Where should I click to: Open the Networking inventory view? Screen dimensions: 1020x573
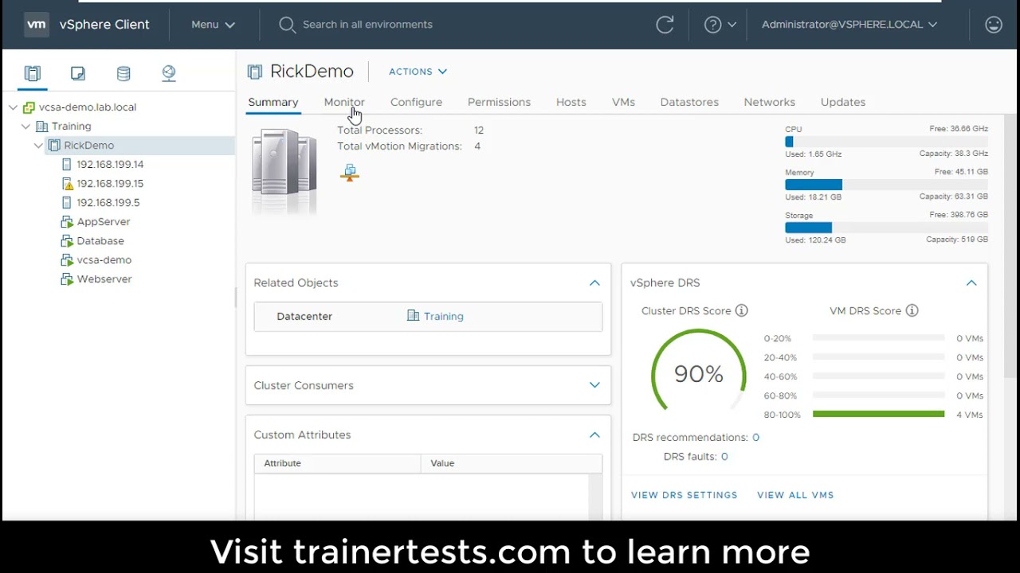click(169, 73)
